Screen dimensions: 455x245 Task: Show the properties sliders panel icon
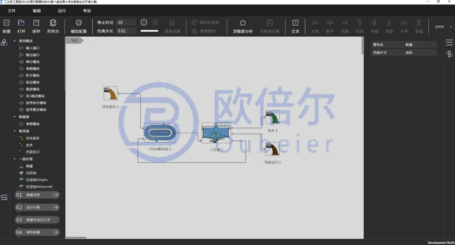449,43
